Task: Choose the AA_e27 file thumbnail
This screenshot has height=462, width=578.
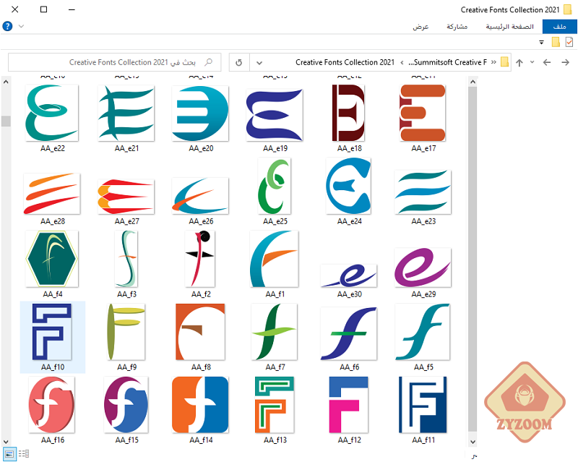Action: pos(126,197)
